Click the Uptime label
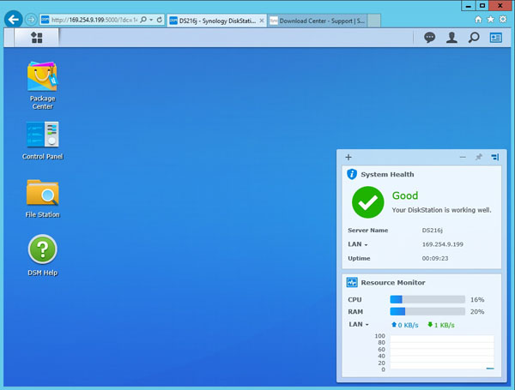 coord(359,259)
